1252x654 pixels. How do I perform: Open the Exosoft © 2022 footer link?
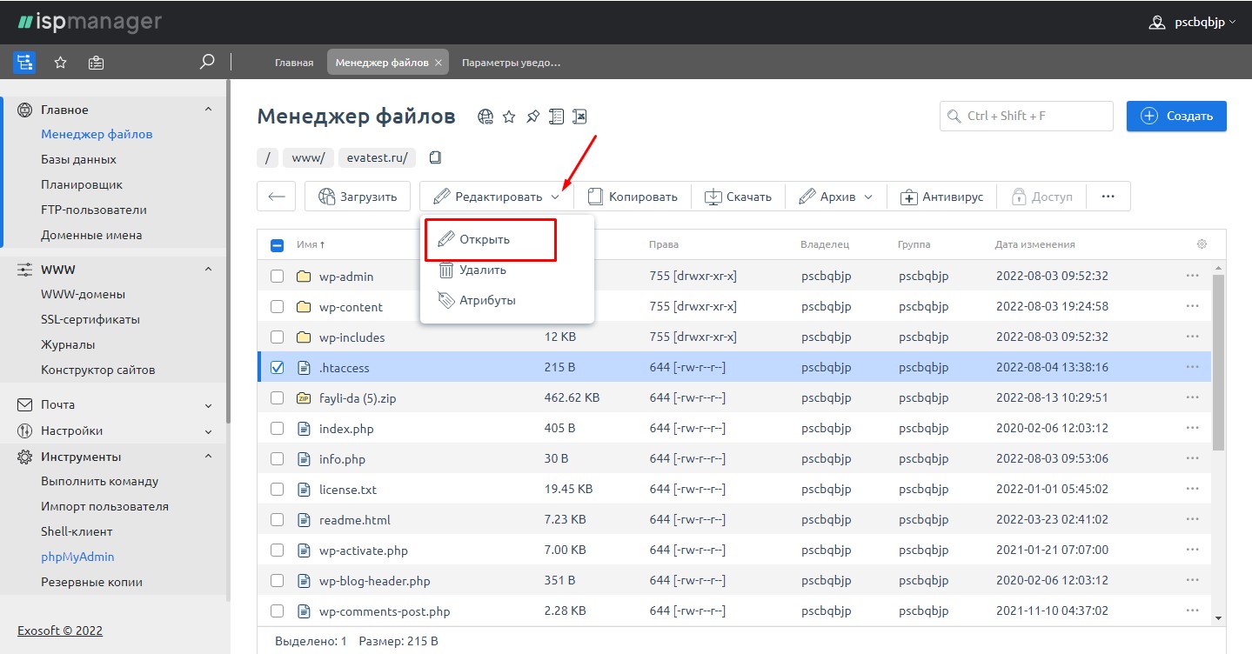point(60,630)
